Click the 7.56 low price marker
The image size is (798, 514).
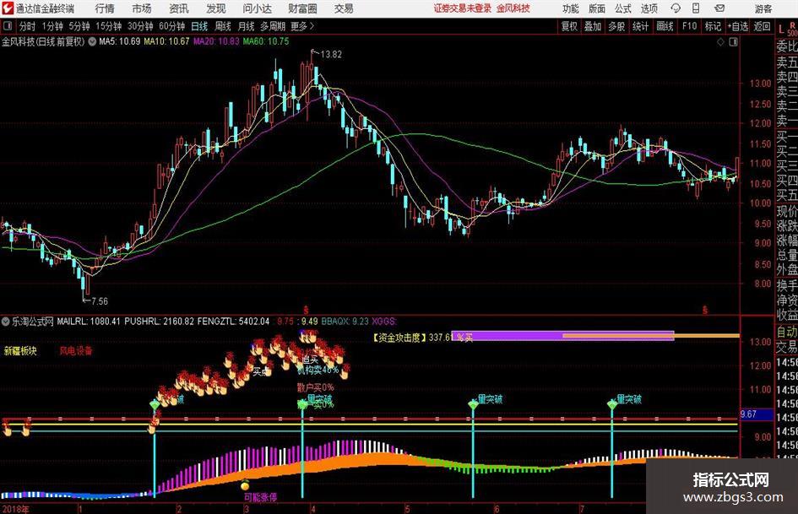pyautogui.click(x=100, y=301)
